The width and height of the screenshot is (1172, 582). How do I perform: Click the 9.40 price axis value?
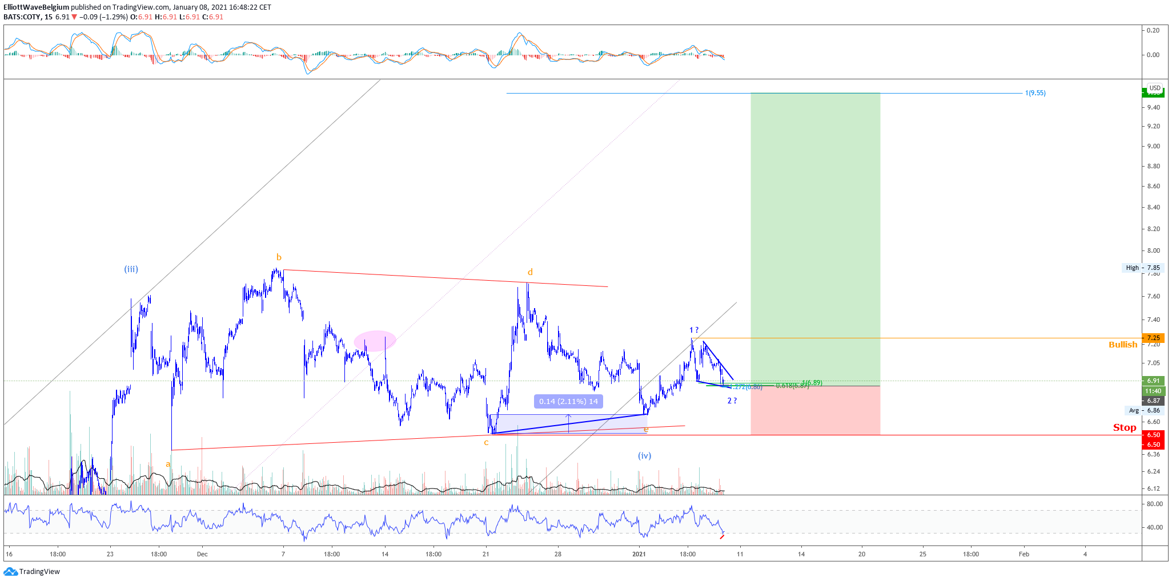click(x=1154, y=107)
